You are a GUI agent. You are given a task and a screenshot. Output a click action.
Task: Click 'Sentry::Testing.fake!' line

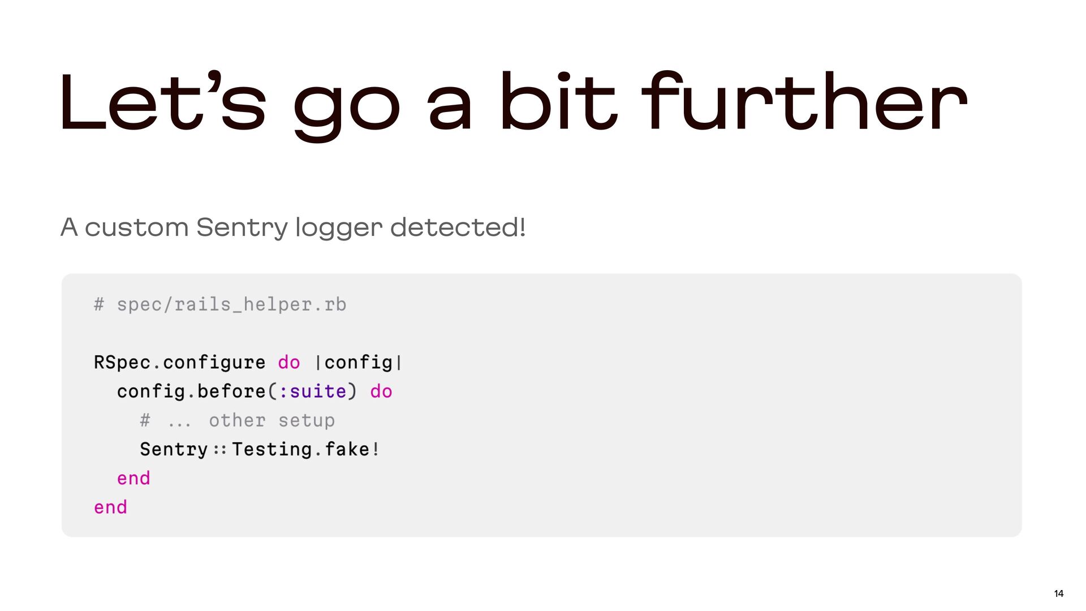coord(260,449)
